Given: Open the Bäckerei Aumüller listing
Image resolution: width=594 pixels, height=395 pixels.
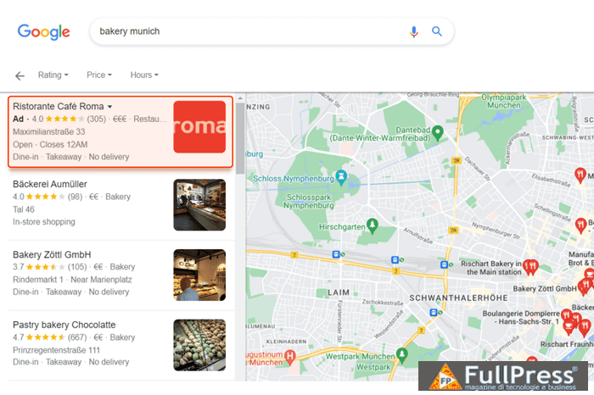Looking at the screenshot, I should 50,184.
